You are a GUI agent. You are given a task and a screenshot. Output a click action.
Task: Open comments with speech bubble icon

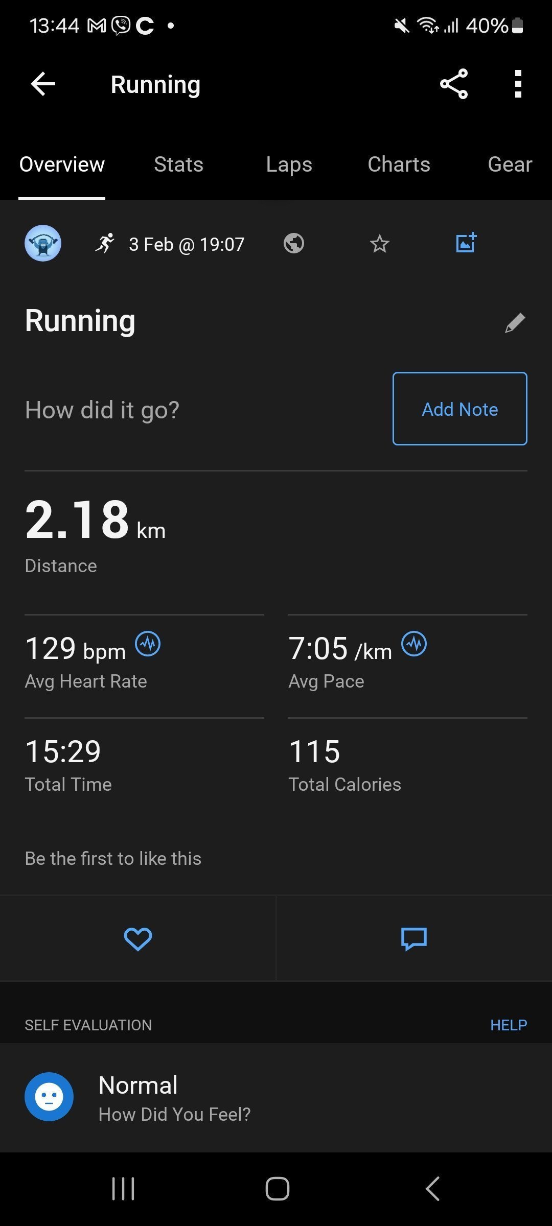[x=414, y=939]
